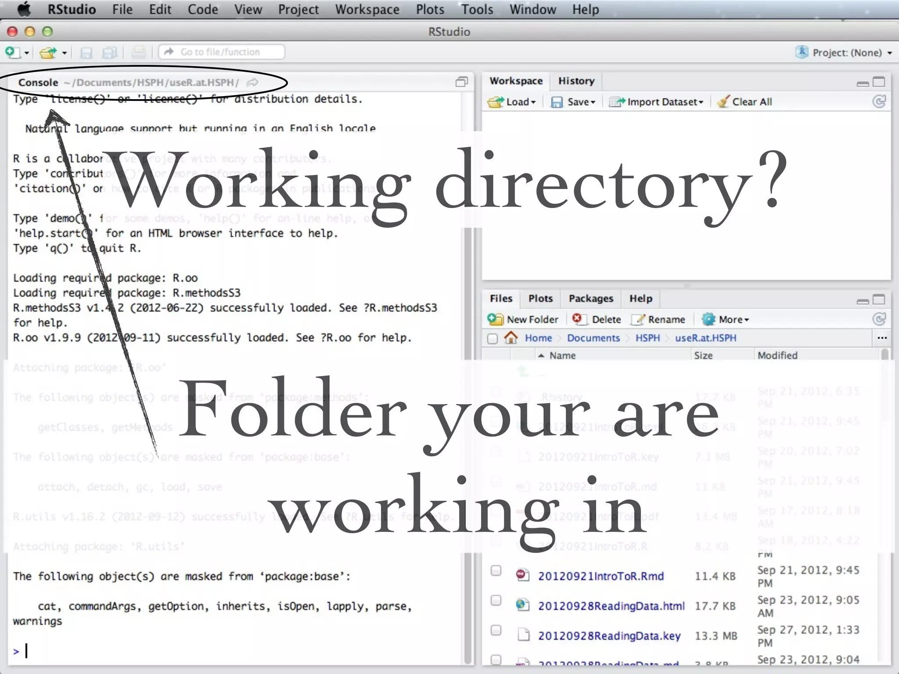Sort files by Name column header

coord(612,355)
